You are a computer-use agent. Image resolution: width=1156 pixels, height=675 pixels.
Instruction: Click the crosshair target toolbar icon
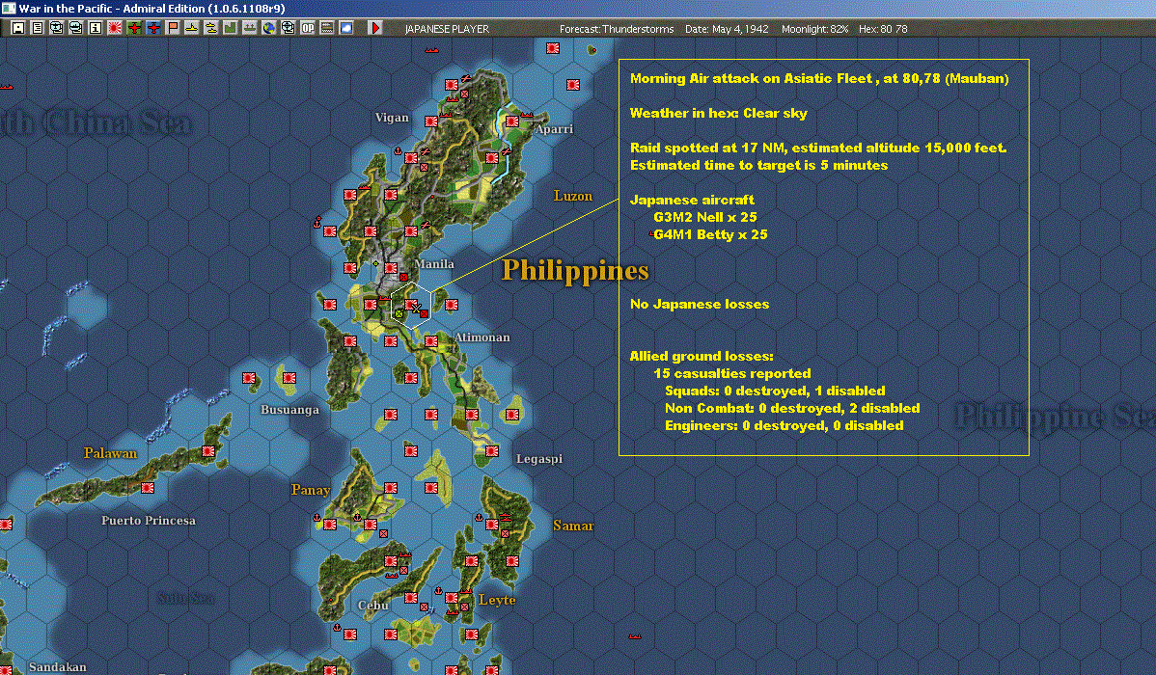(x=289, y=28)
